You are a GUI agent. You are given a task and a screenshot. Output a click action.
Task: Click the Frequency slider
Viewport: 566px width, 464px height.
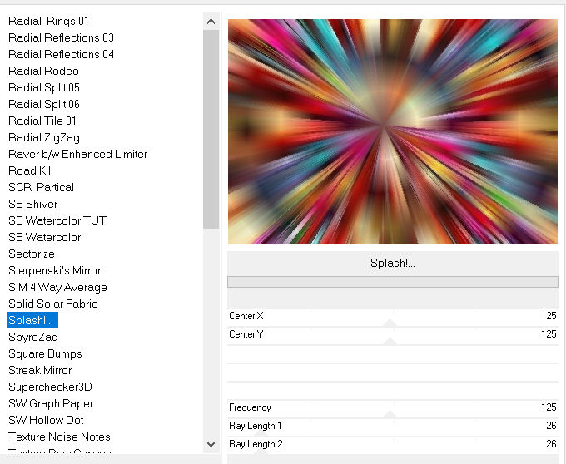[x=390, y=408]
